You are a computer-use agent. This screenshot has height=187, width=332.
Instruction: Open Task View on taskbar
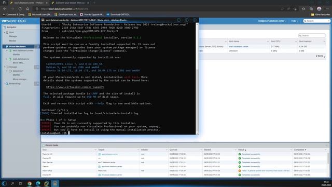(x=21, y=183)
